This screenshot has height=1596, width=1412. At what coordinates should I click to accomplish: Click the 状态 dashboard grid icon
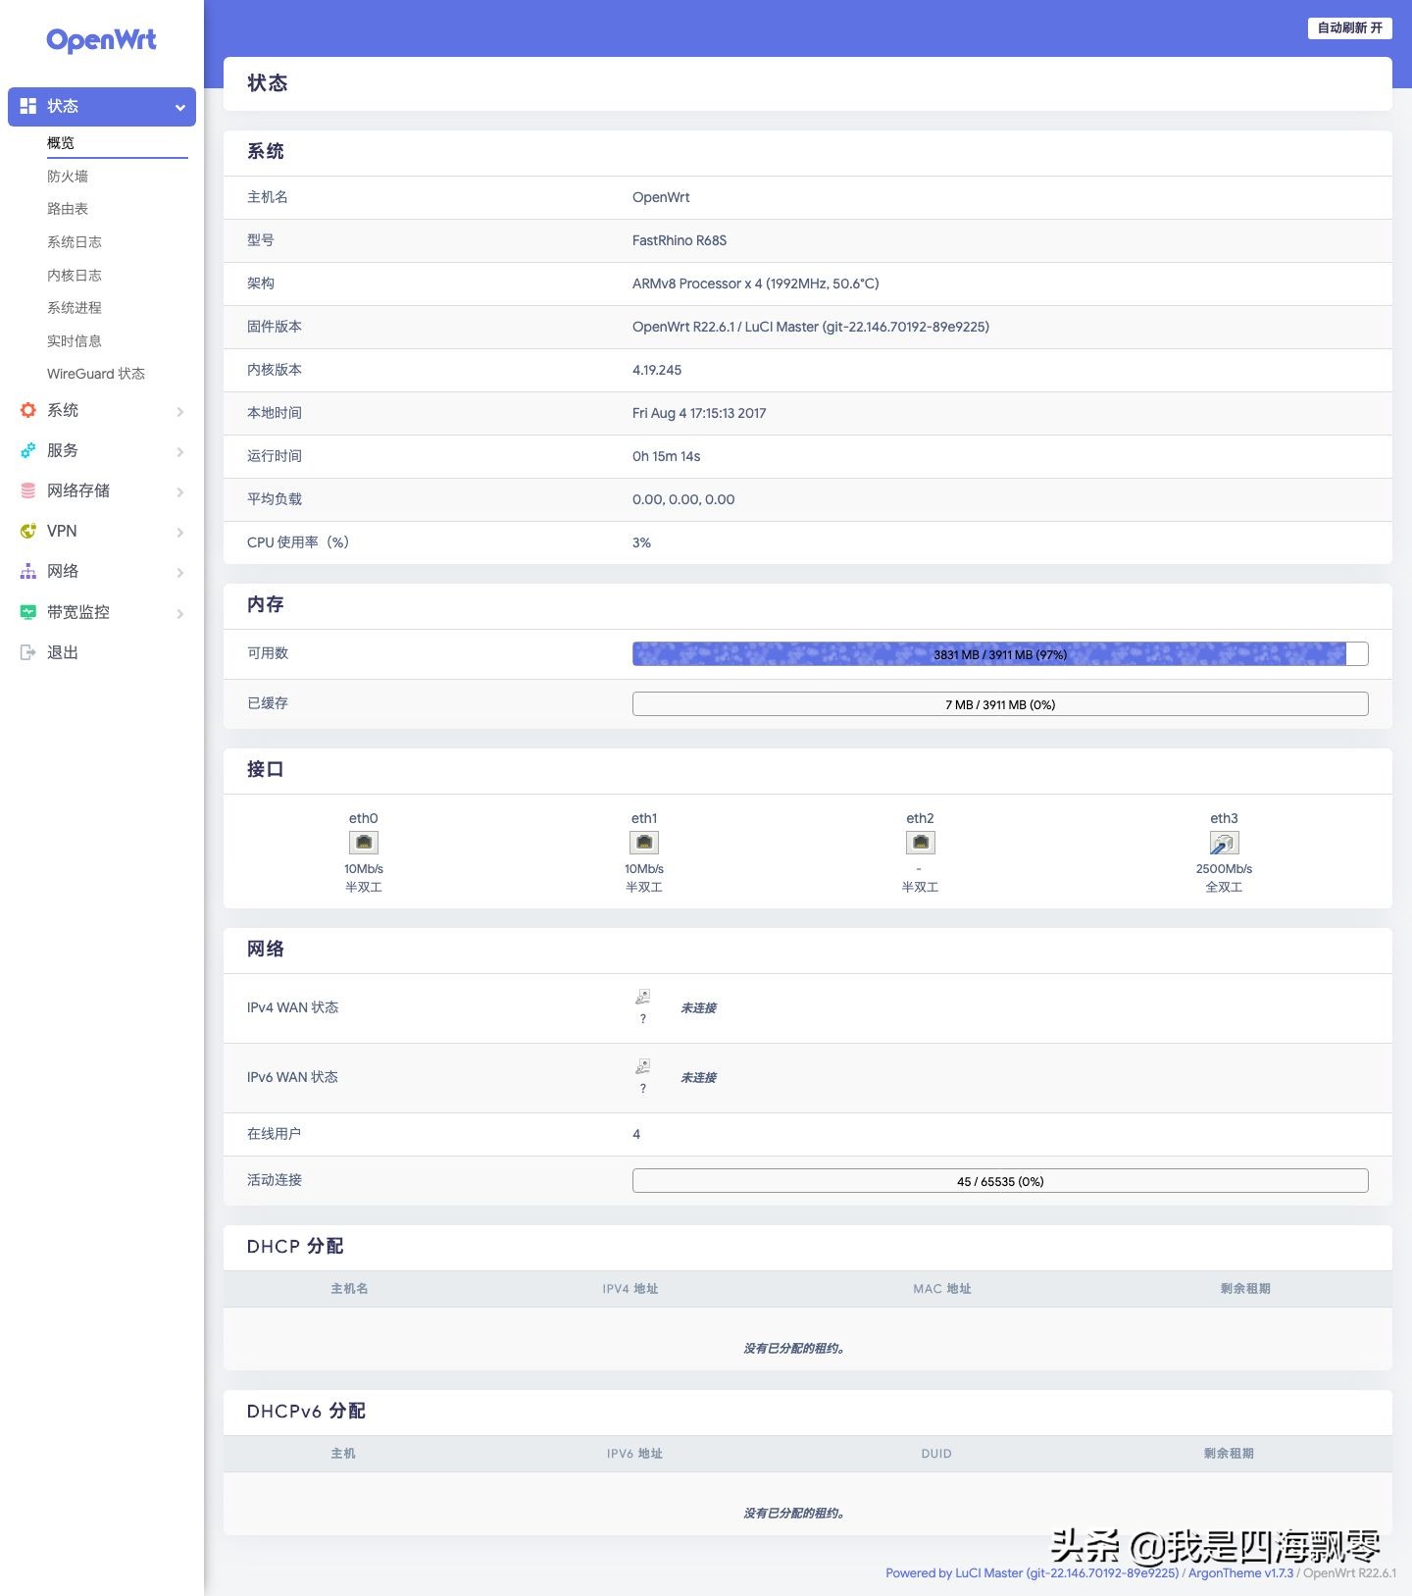pos(28,106)
